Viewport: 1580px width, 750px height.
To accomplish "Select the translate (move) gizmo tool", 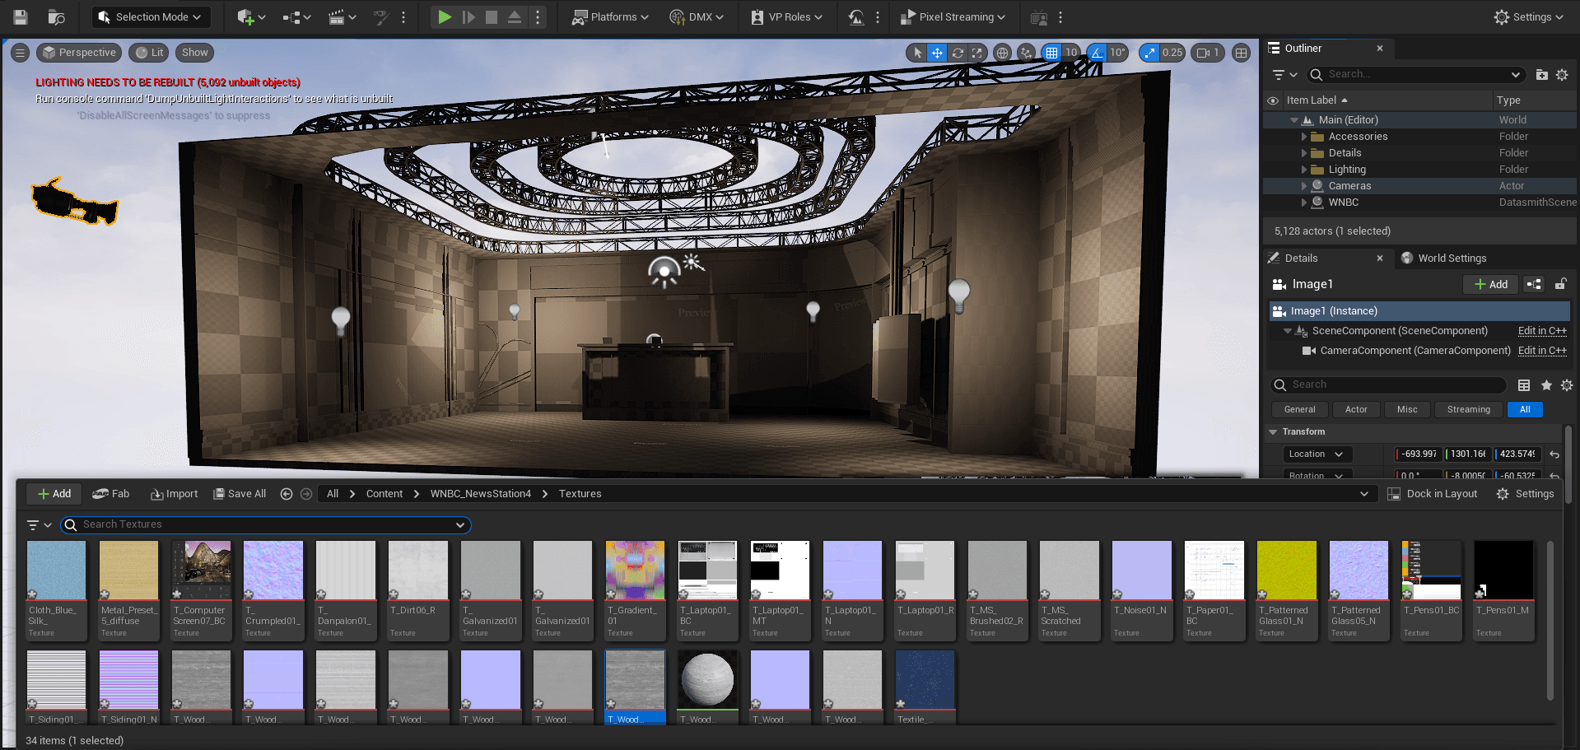I will tap(937, 53).
